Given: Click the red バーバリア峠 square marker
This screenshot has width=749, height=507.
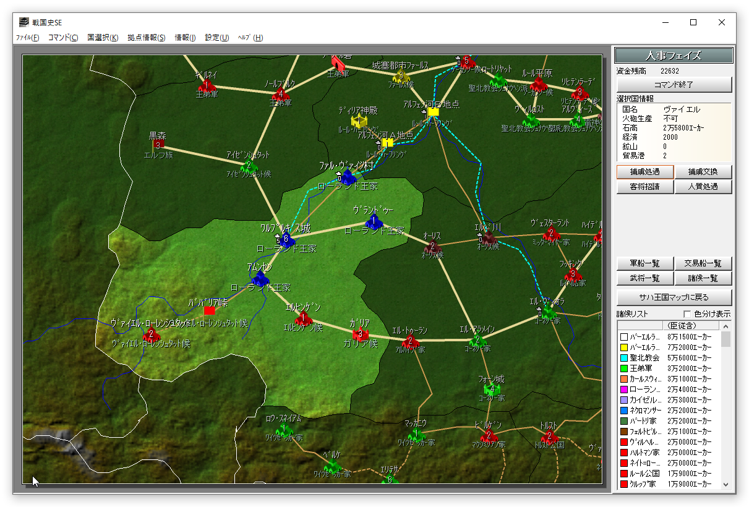Looking at the screenshot, I should 210,310.
